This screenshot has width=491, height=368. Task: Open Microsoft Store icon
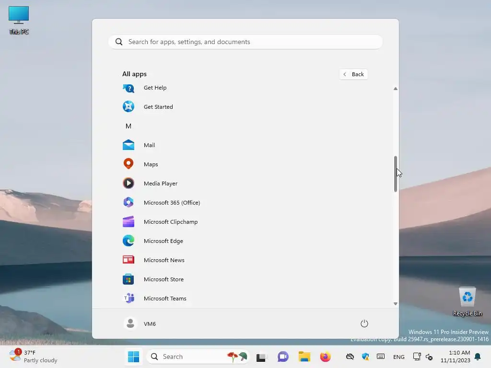coord(129,279)
